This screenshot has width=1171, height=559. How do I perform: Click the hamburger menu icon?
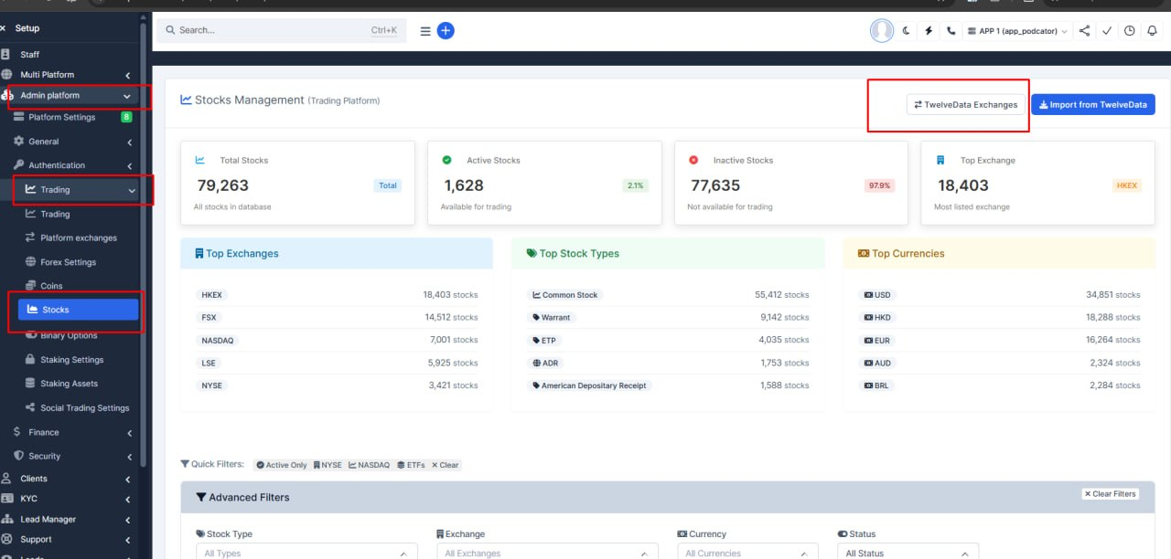[x=425, y=31]
